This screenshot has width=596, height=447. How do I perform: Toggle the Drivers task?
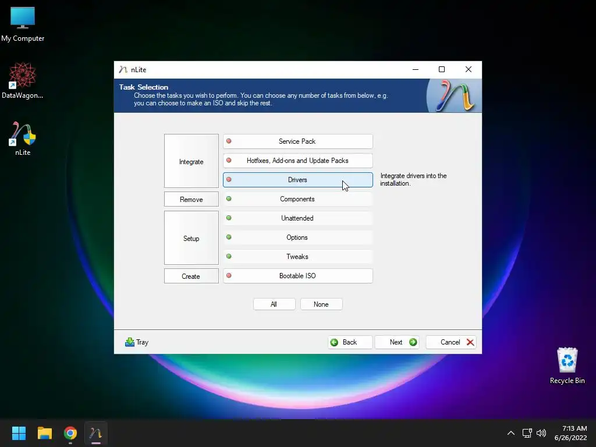click(297, 180)
